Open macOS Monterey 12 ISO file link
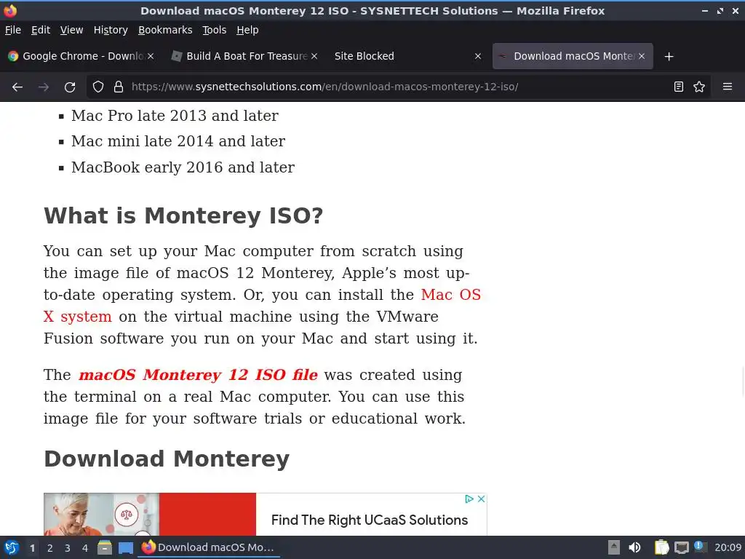The width and height of the screenshot is (745, 559). point(198,375)
